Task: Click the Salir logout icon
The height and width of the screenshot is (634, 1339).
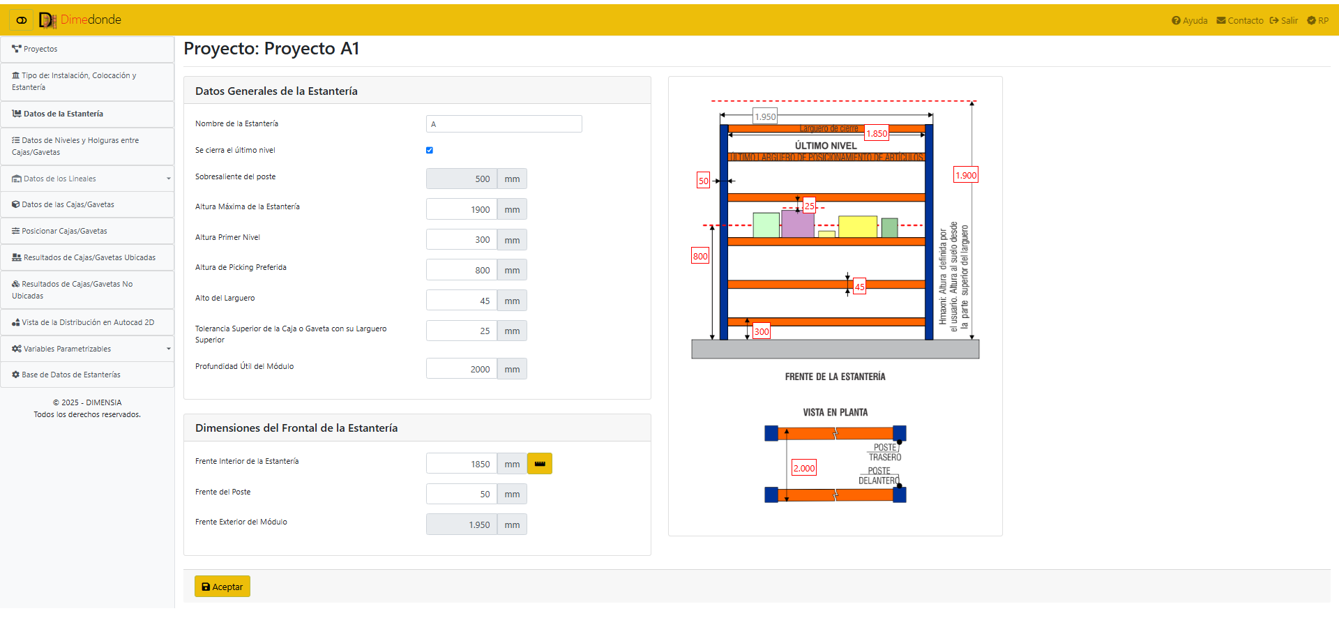Action: [1274, 21]
